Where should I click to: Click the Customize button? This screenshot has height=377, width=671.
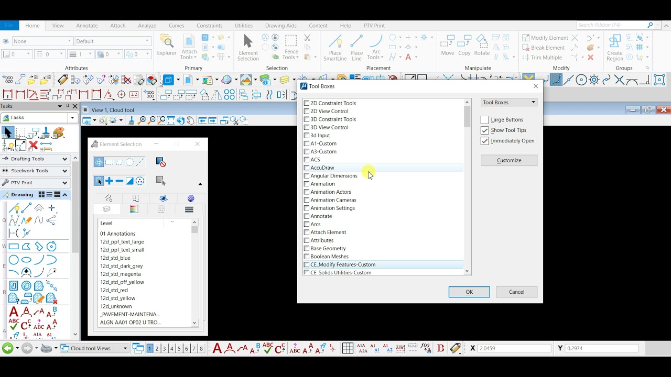tap(509, 160)
